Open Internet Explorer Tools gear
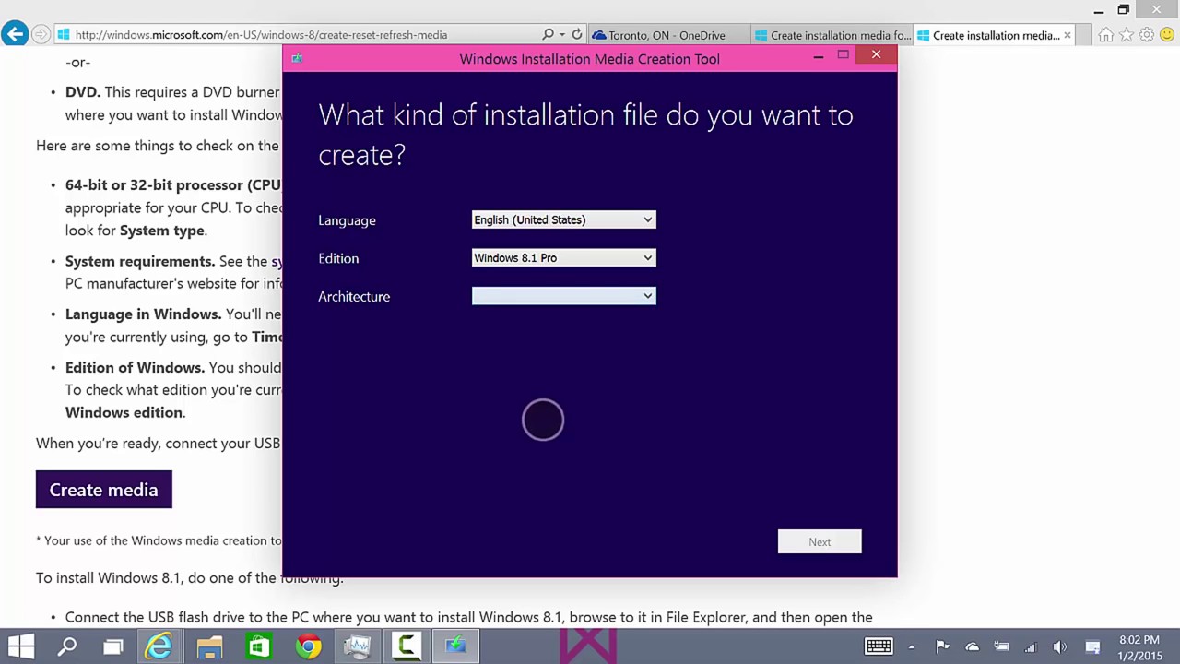 tap(1147, 35)
